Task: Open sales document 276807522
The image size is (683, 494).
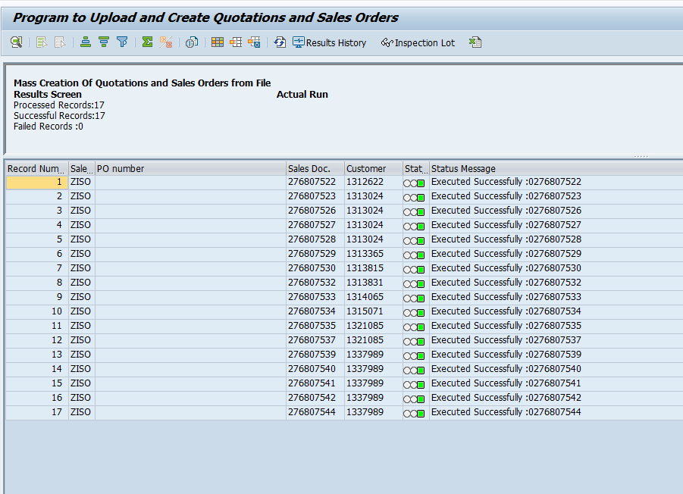Action: tap(312, 182)
